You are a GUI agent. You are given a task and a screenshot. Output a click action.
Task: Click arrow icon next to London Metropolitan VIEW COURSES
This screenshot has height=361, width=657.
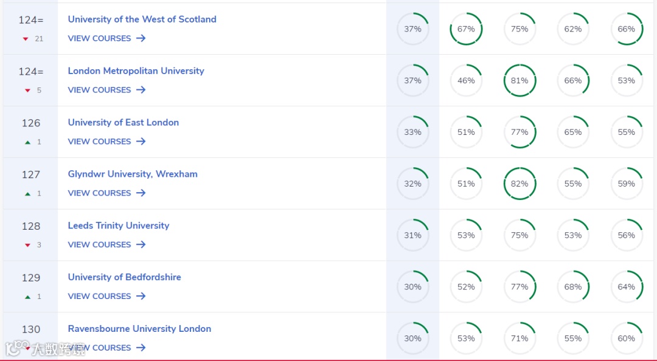tap(141, 89)
